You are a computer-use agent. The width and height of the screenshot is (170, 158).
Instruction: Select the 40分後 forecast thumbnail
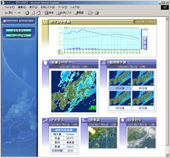[143, 78]
